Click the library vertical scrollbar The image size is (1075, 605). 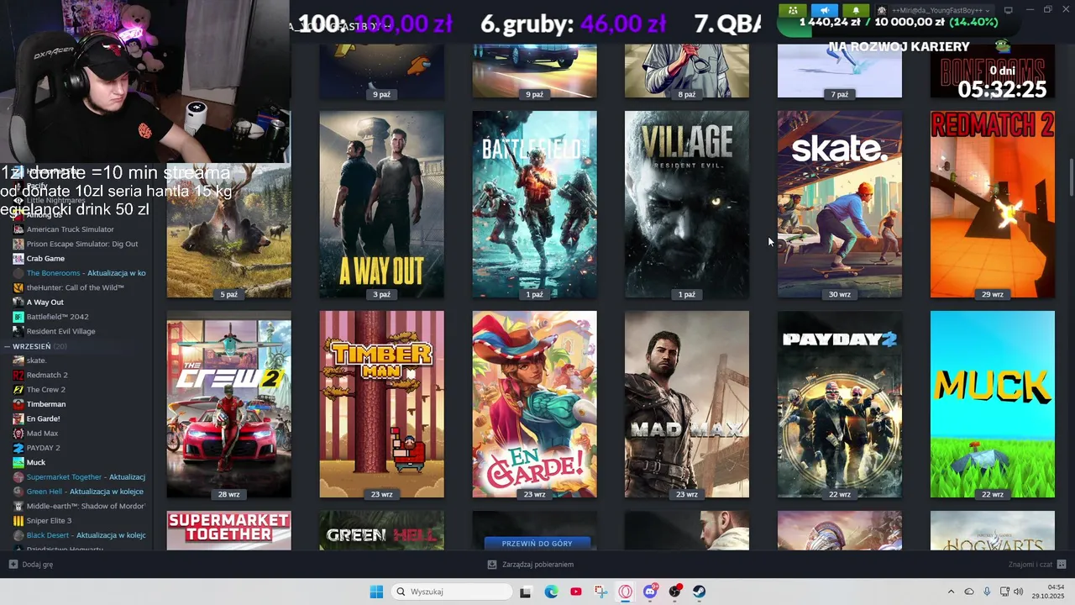(1071, 178)
